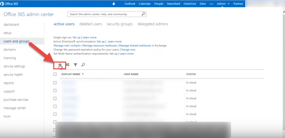The width and height of the screenshot is (285, 138).
Task: Open setup in the sidebar
Action: [x=7, y=33]
